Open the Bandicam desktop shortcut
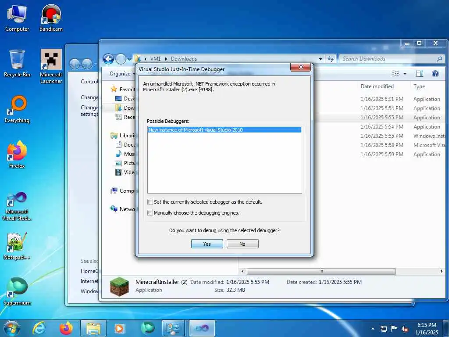 point(51,18)
